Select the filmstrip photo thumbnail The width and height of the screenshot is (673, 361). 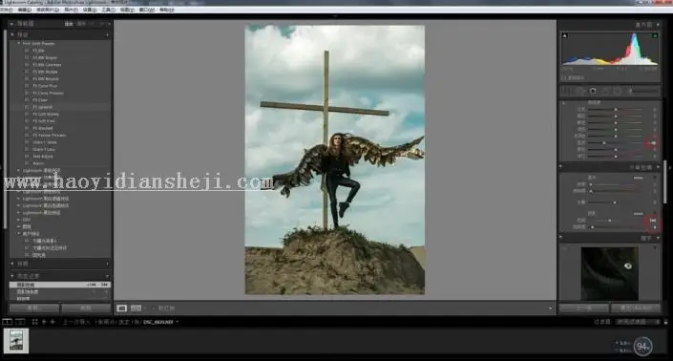(16, 341)
